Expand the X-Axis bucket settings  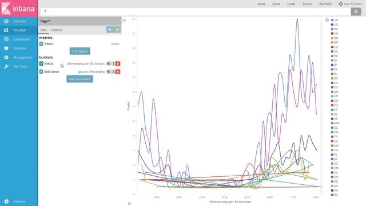coord(41,64)
